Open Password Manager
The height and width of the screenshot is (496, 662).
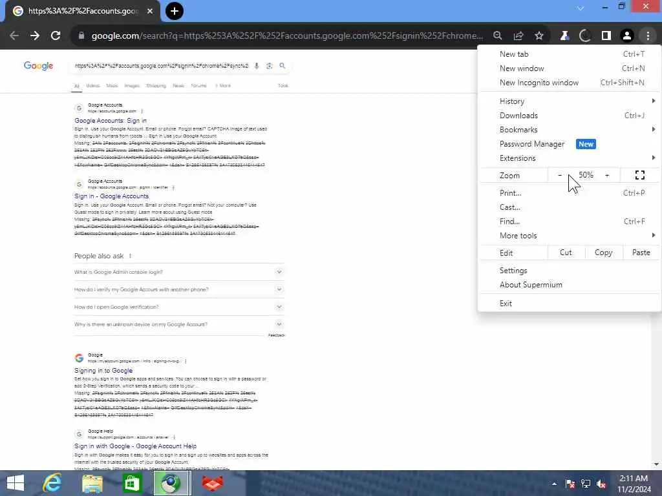pyautogui.click(x=569, y=144)
